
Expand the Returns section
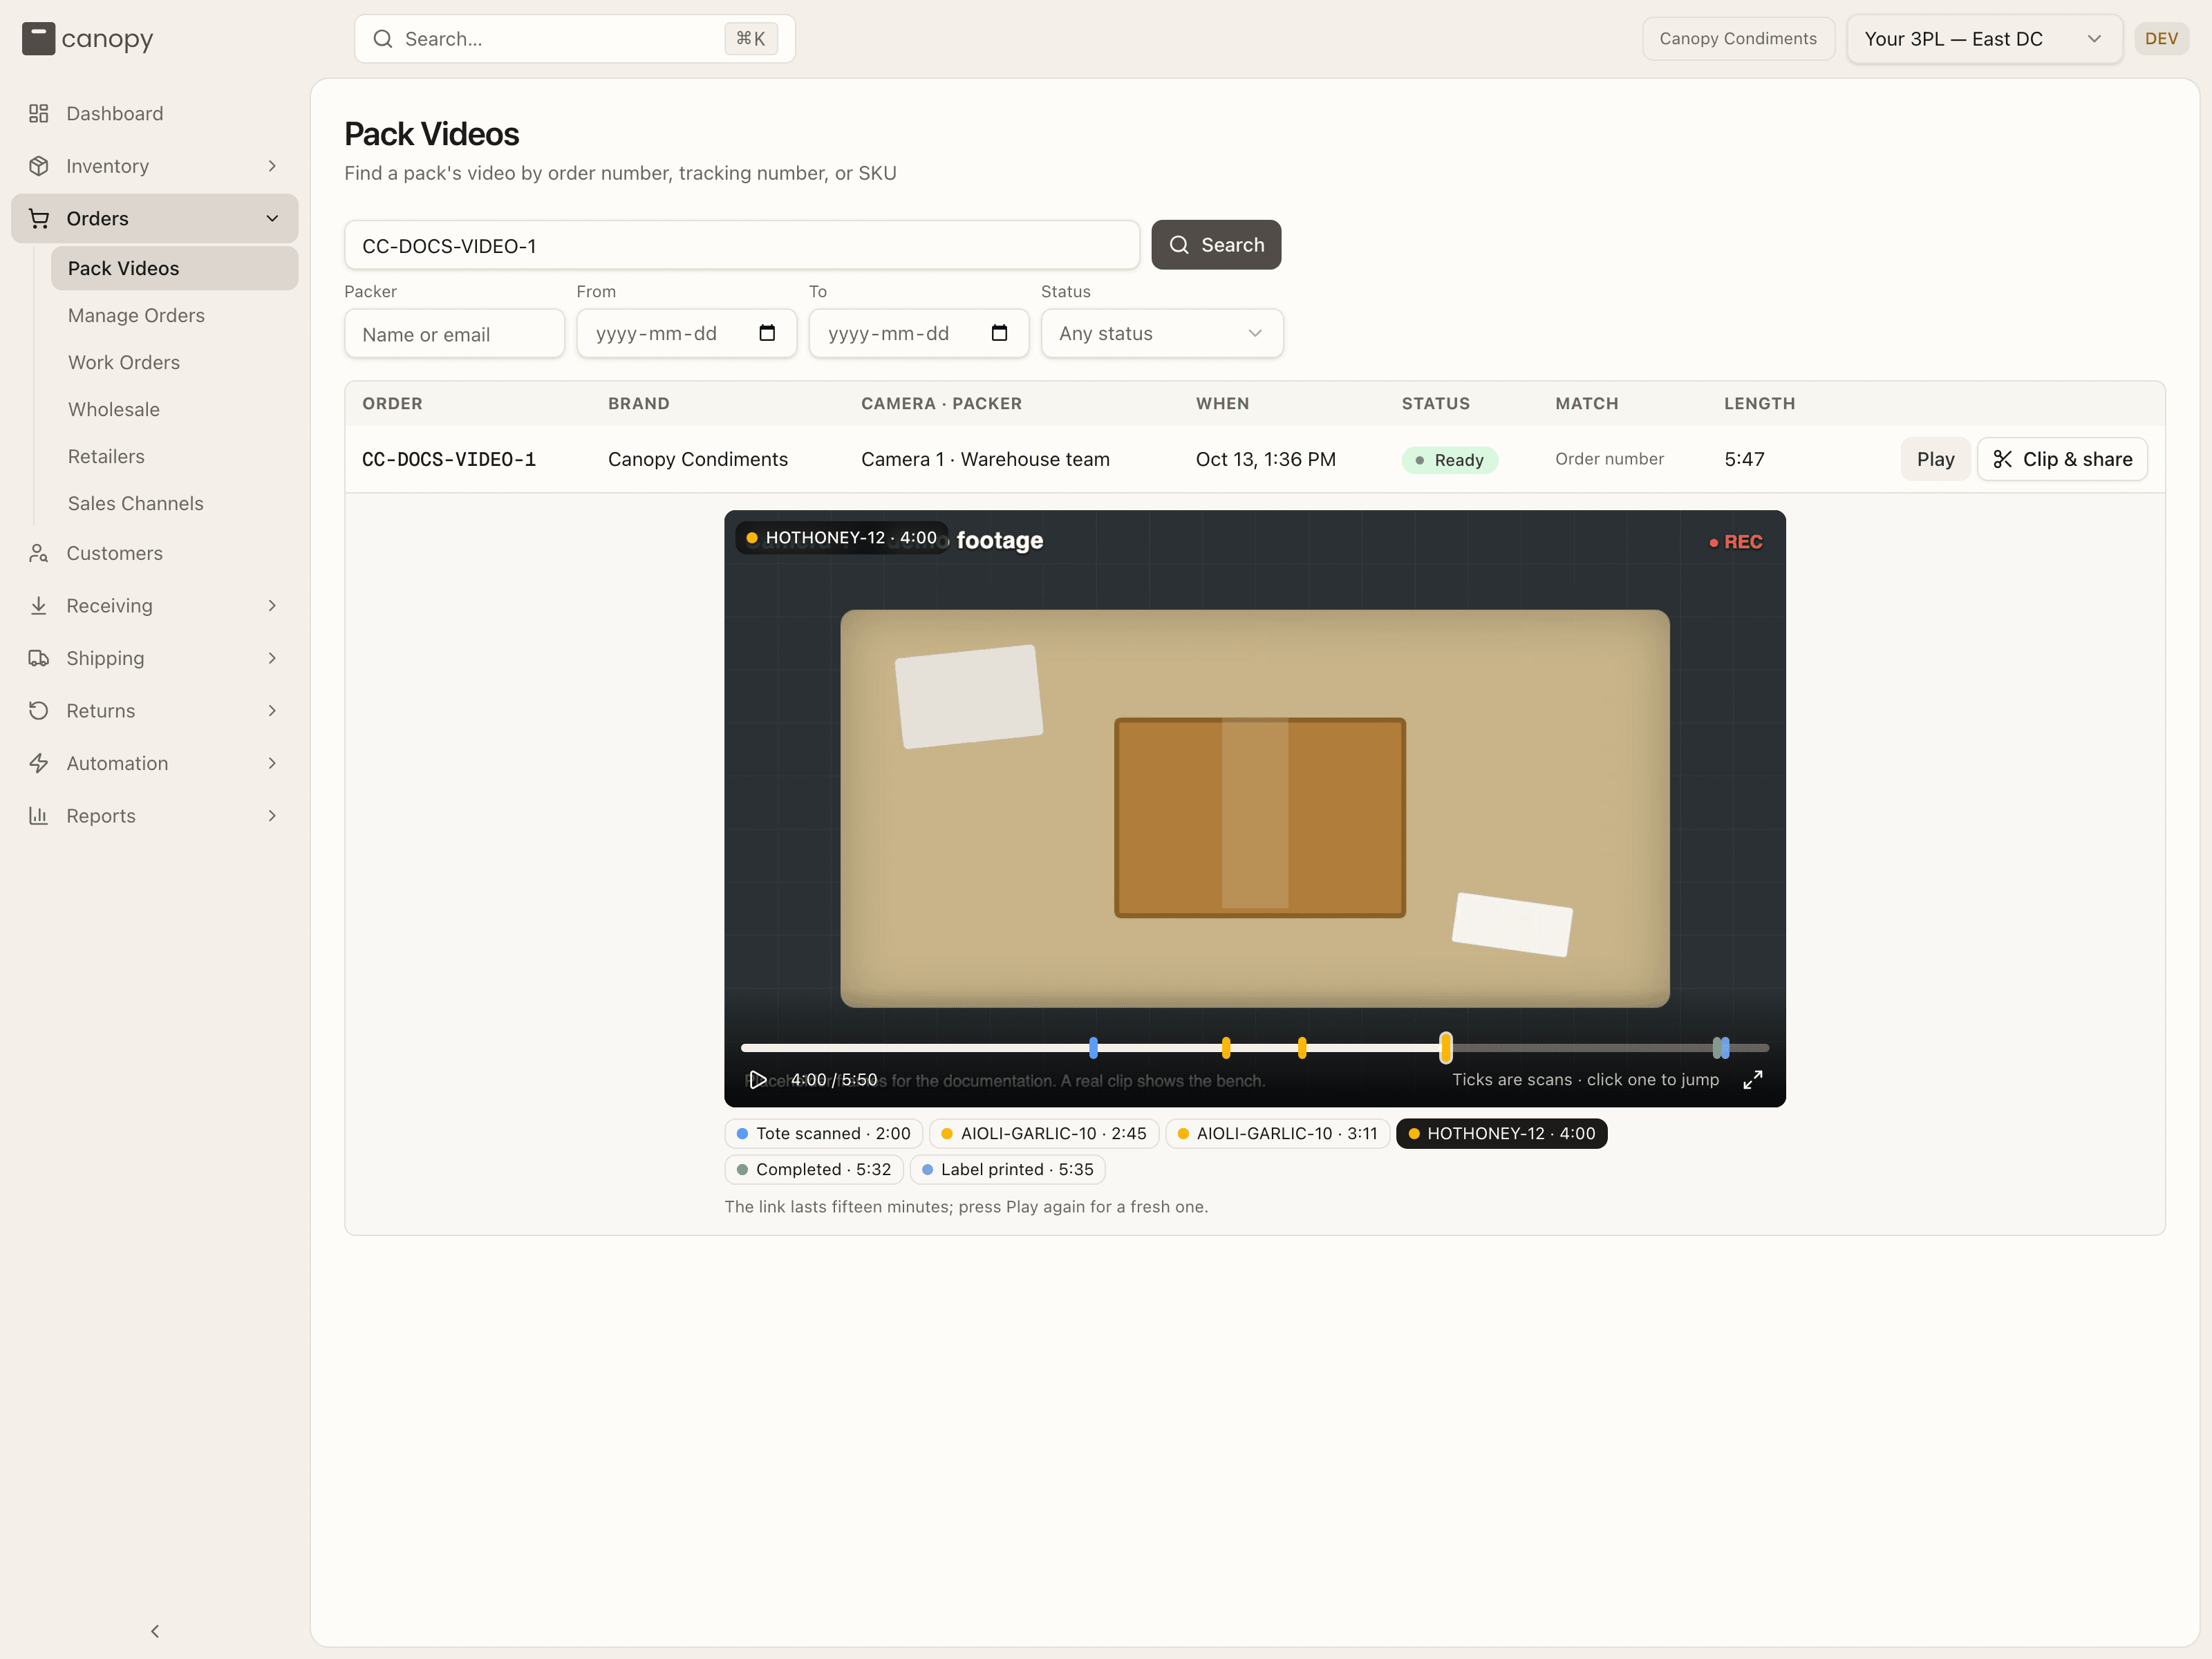154,711
